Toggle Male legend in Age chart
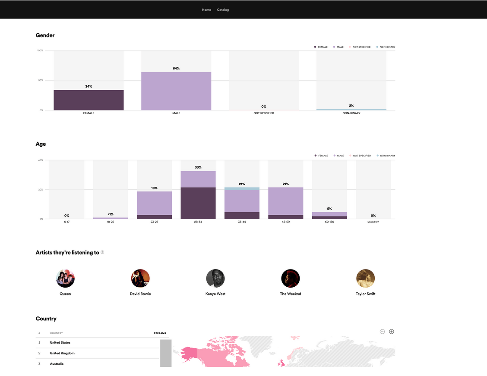The width and height of the screenshot is (487, 376). [x=339, y=155]
